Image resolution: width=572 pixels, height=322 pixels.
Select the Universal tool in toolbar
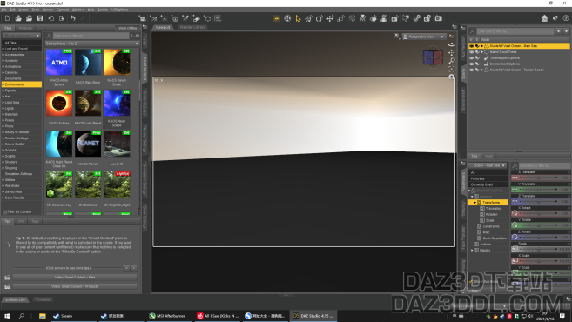(x=308, y=18)
